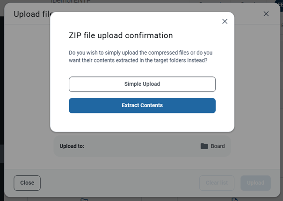Click the empty footer area beside the Close button
The height and width of the screenshot is (201, 283).
[117, 183]
